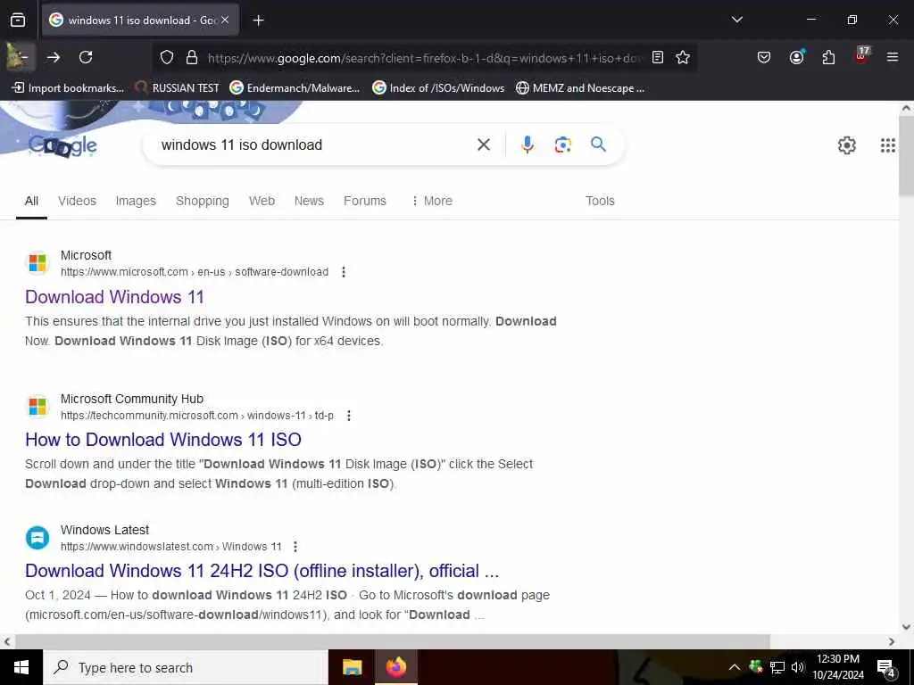914x685 pixels.
Task: Click the horizontal scrollbar thumb
Action: click(392, 641)
